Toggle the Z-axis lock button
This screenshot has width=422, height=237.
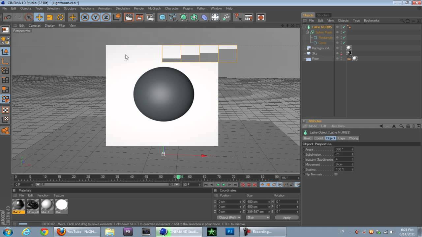tap(106, 17)
